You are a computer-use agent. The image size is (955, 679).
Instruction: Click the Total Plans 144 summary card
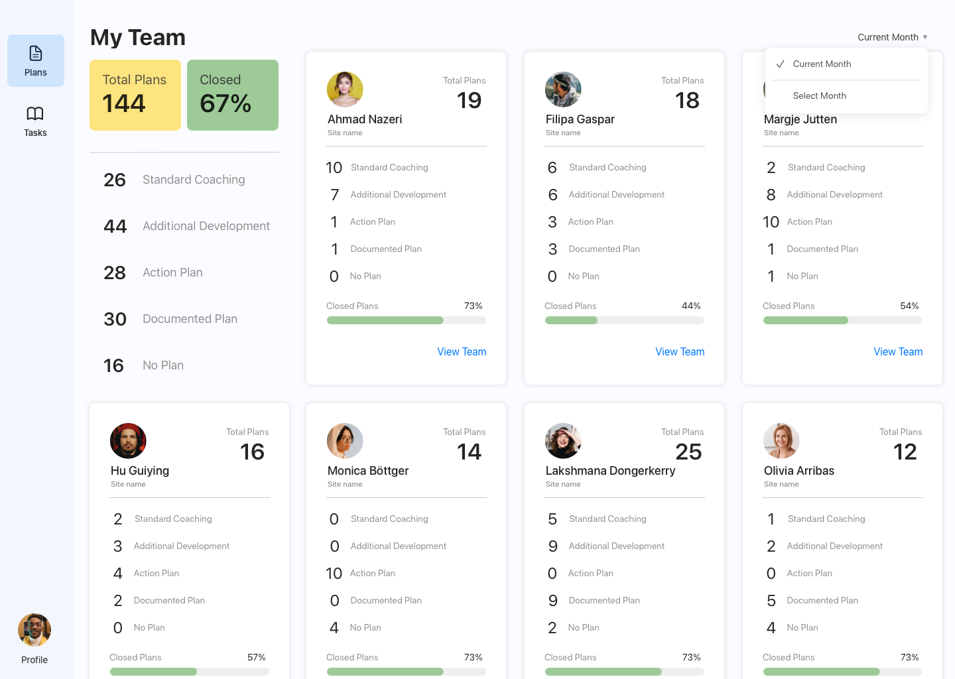coord(135,95)
